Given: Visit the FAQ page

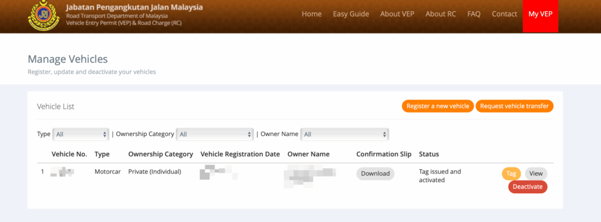Looking at the screenshot, I should 474,14.
